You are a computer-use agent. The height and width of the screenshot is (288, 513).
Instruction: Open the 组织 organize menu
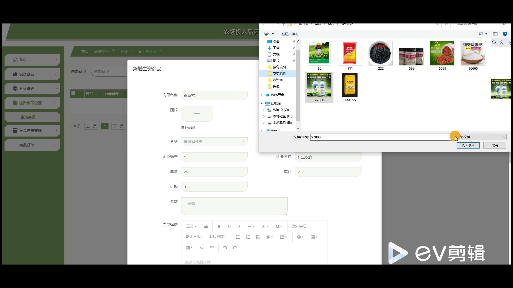click(x=269, y=34)
